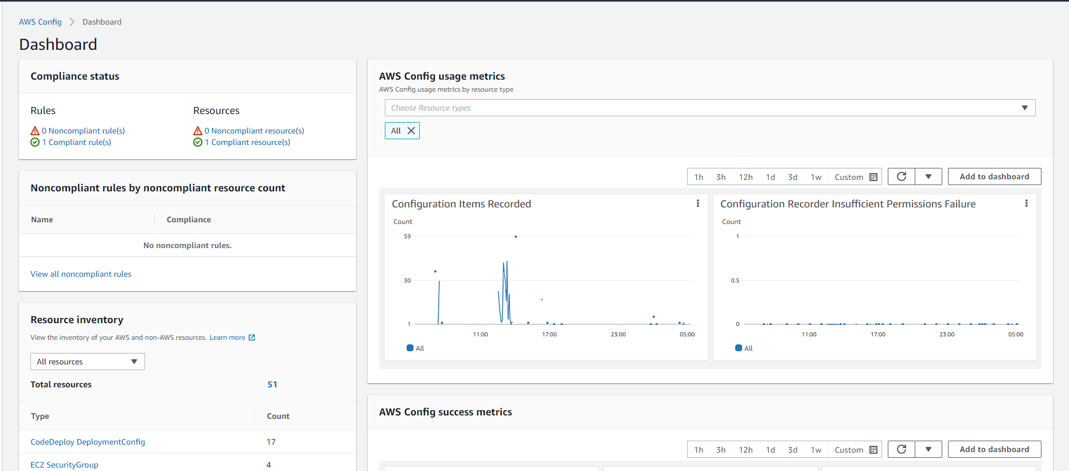The image size is (1069, 471).
Task: Select 1h range in success metrics
Action: point(699,450)
